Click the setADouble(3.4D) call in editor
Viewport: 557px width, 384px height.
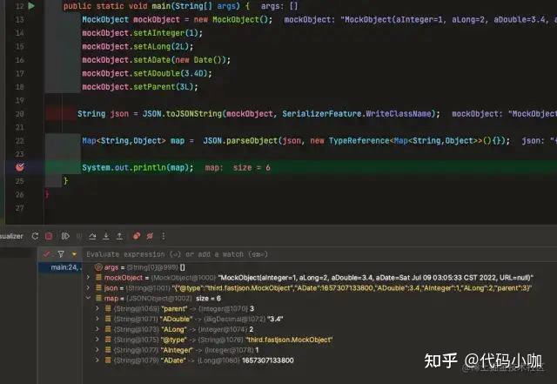coord(172,74)
